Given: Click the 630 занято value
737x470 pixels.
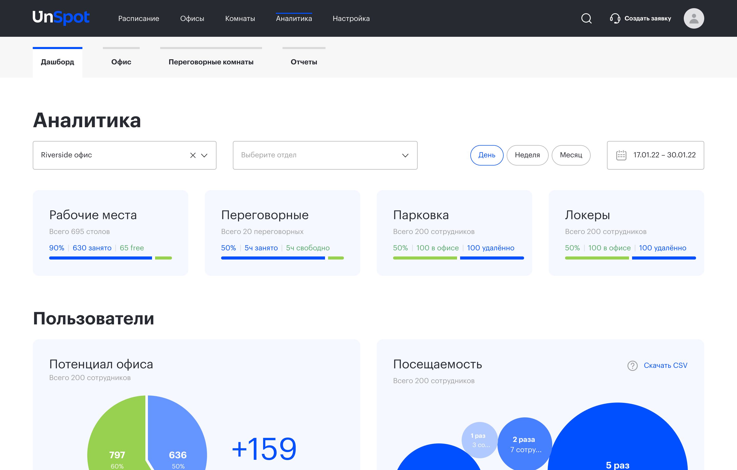Looking at the screenshot, I should [x=92, y=248].
